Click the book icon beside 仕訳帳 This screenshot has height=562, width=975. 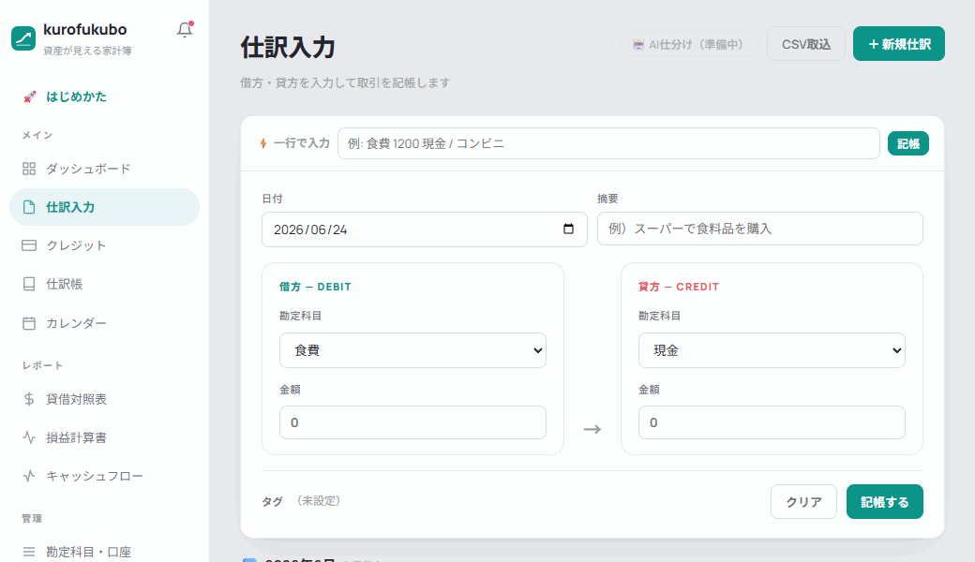pos(29,285)
